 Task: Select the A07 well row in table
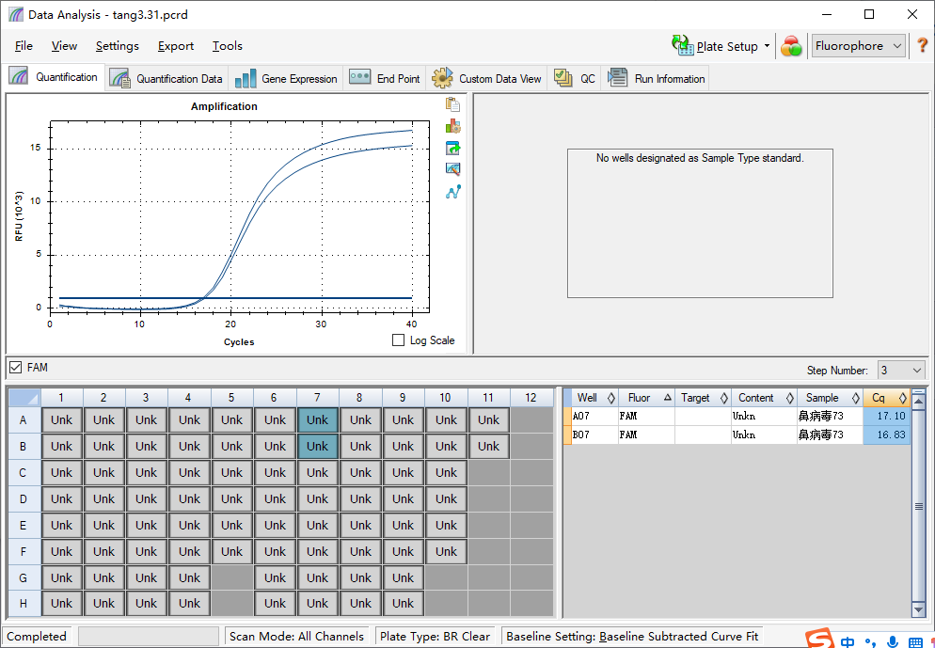point(737,416)
